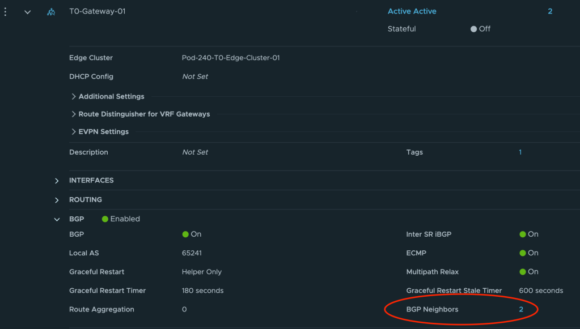580x329 pixels.
Task: Expand Route Distinguisher for VRF Gateways
Action: [74, 114]
